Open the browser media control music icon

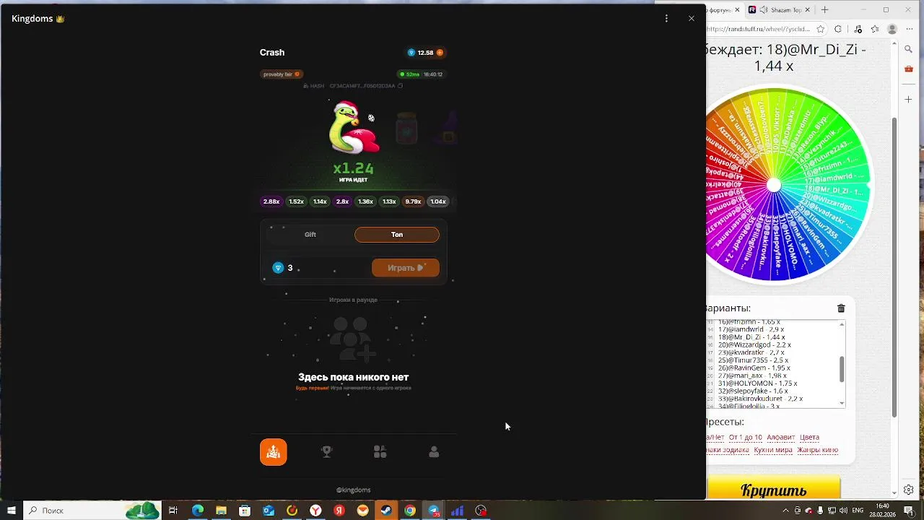coord(858,30)
